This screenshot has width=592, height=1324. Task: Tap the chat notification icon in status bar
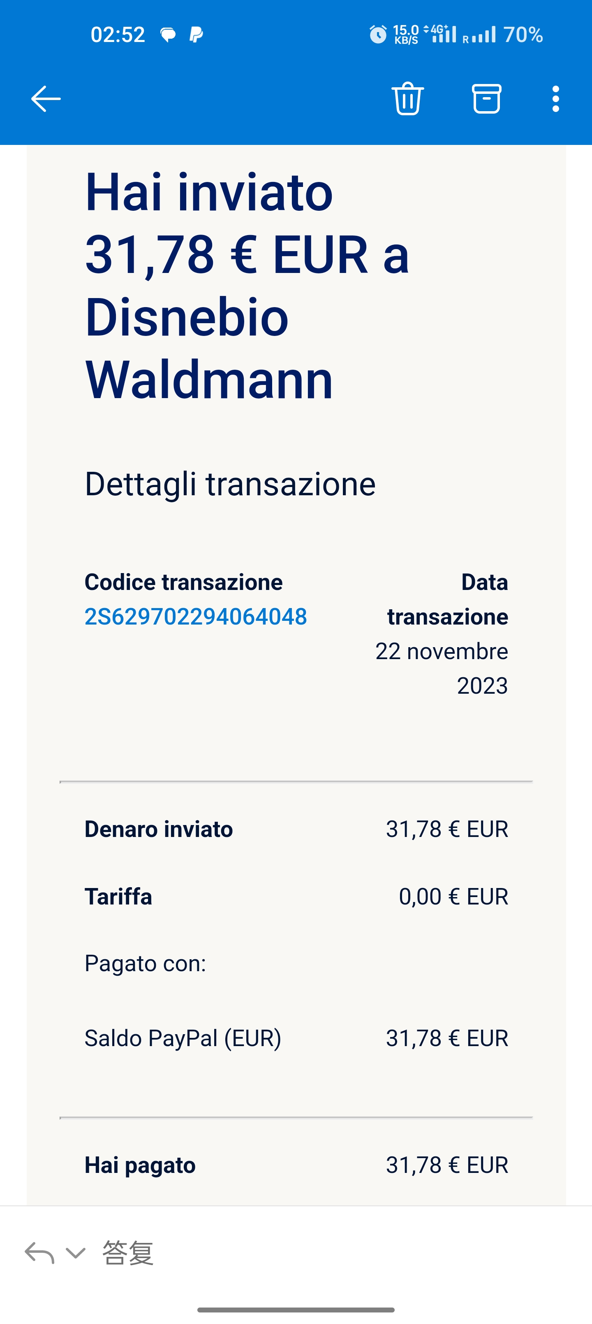(x=168, y=35)
